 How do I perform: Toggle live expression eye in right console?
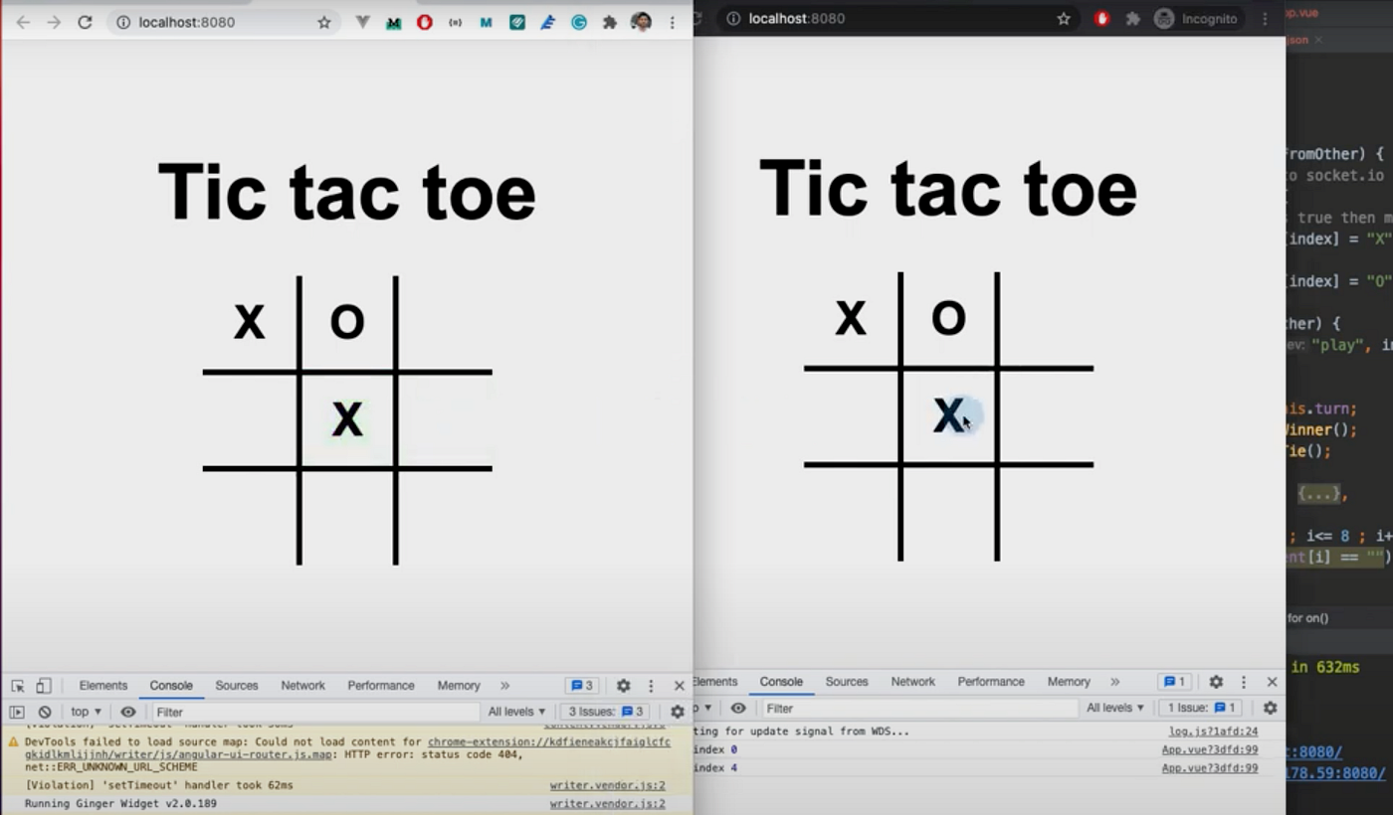738,707
